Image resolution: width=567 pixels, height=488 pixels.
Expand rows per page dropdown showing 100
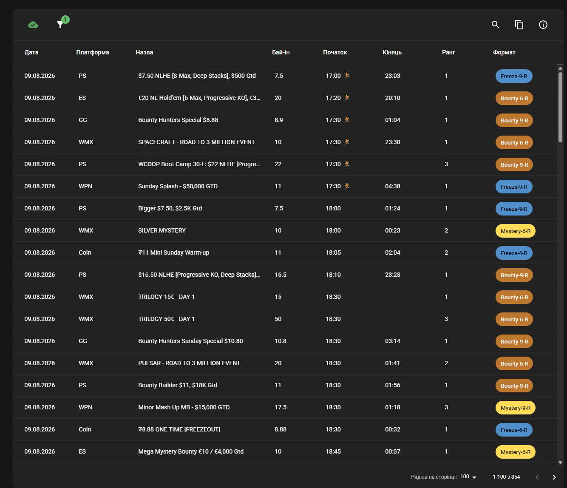pos(469,477)
